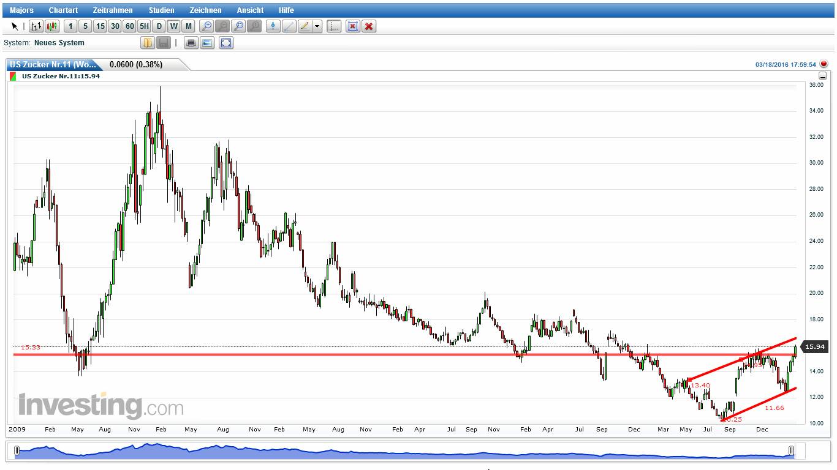Click the Neues System label

coord(59,43)
